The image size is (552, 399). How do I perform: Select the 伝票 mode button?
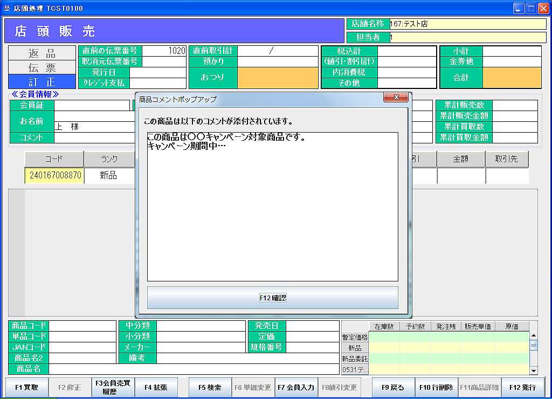pos(42,67)
